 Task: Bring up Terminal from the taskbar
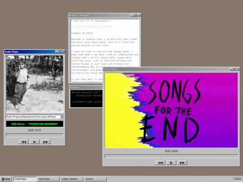click(95, 179)
